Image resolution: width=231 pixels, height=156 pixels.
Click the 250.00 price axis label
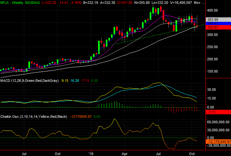(212, 47)
